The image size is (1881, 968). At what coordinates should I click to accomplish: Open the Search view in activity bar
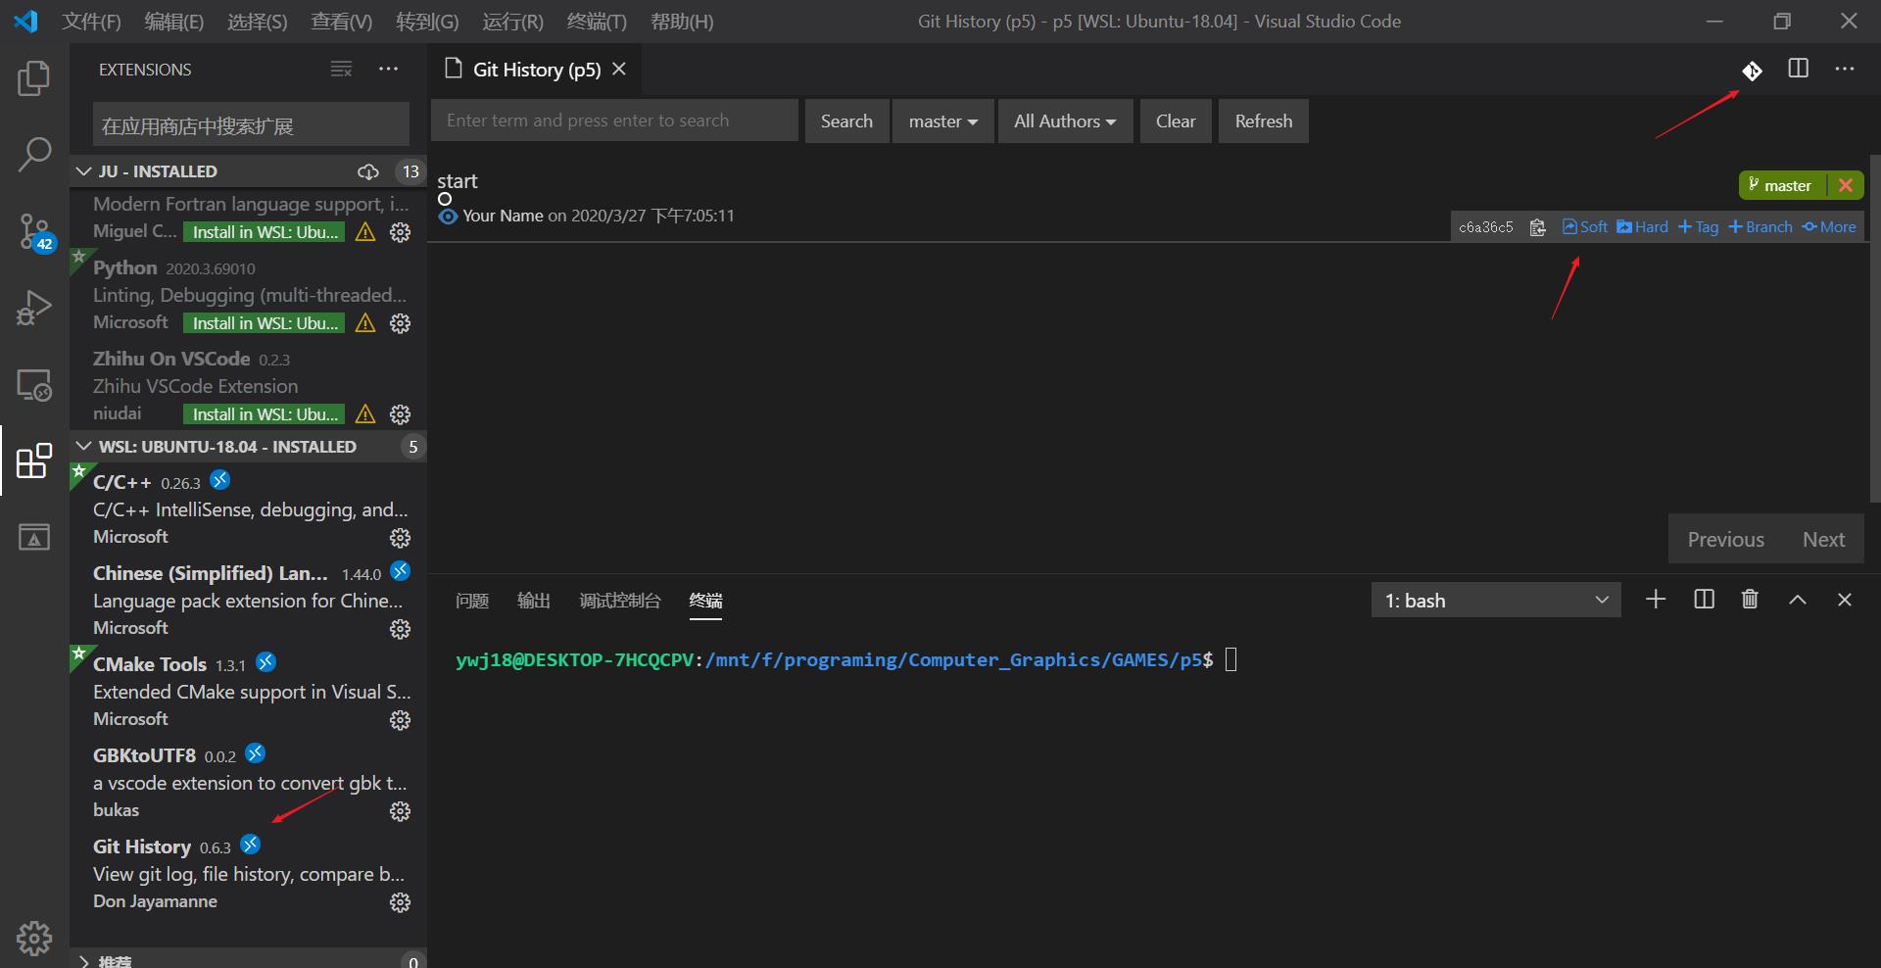(x=34, y=154)
